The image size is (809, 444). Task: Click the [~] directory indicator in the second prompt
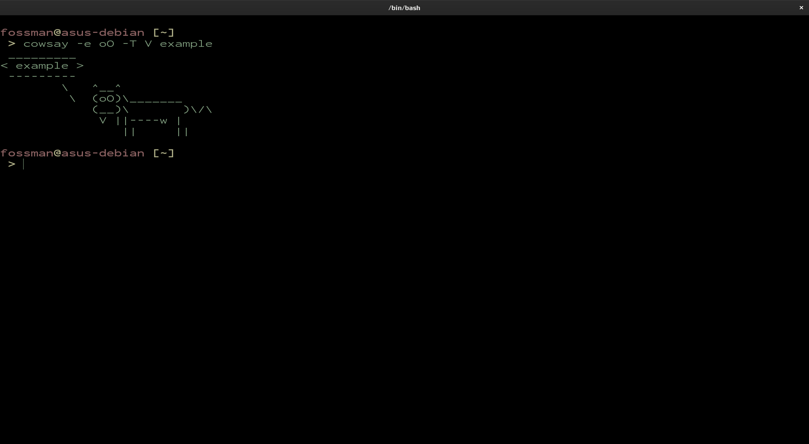point(163,153)
